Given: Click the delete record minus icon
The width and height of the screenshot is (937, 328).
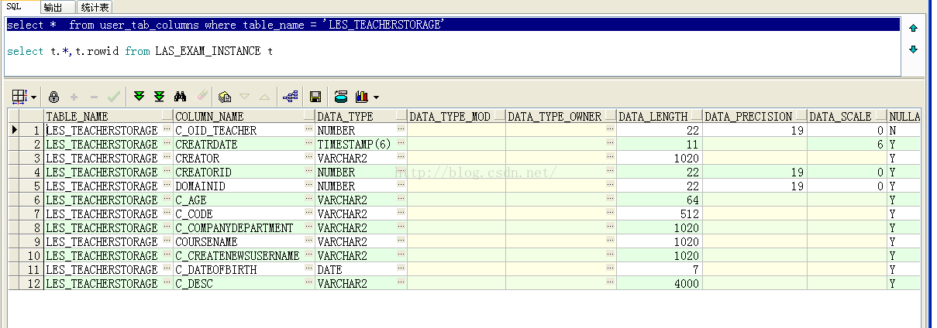Looking at the screenshot, I should point(95,97).
